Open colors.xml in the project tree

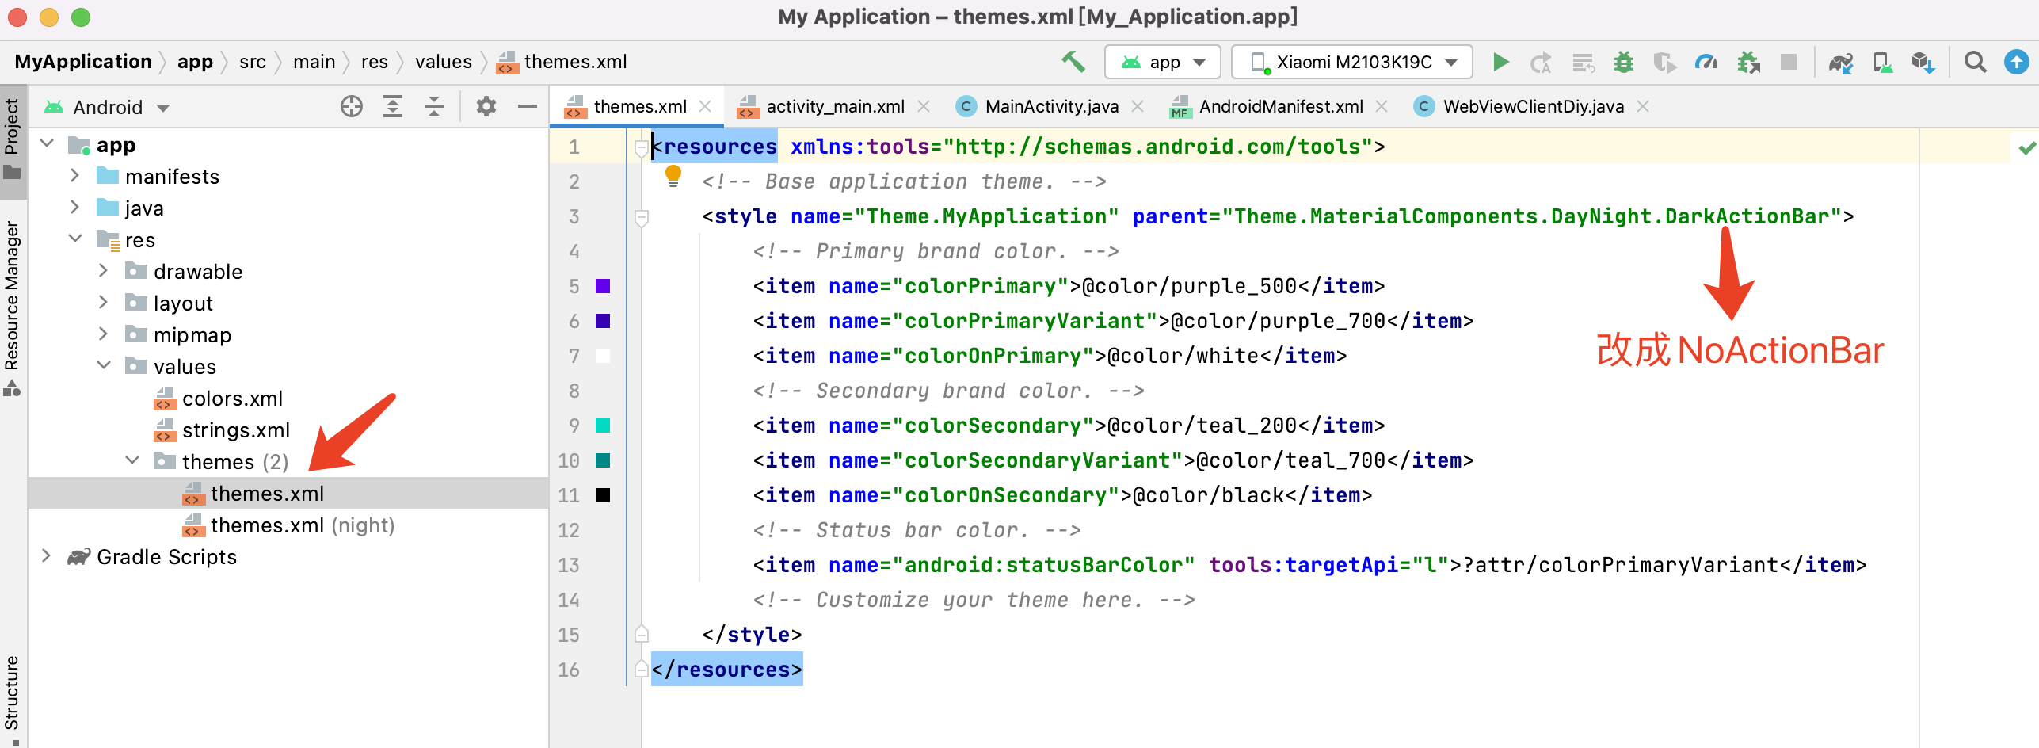tap(231, 398)
